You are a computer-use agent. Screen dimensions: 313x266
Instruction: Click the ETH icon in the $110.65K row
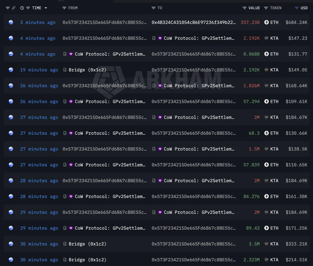(x=266, y=165)
